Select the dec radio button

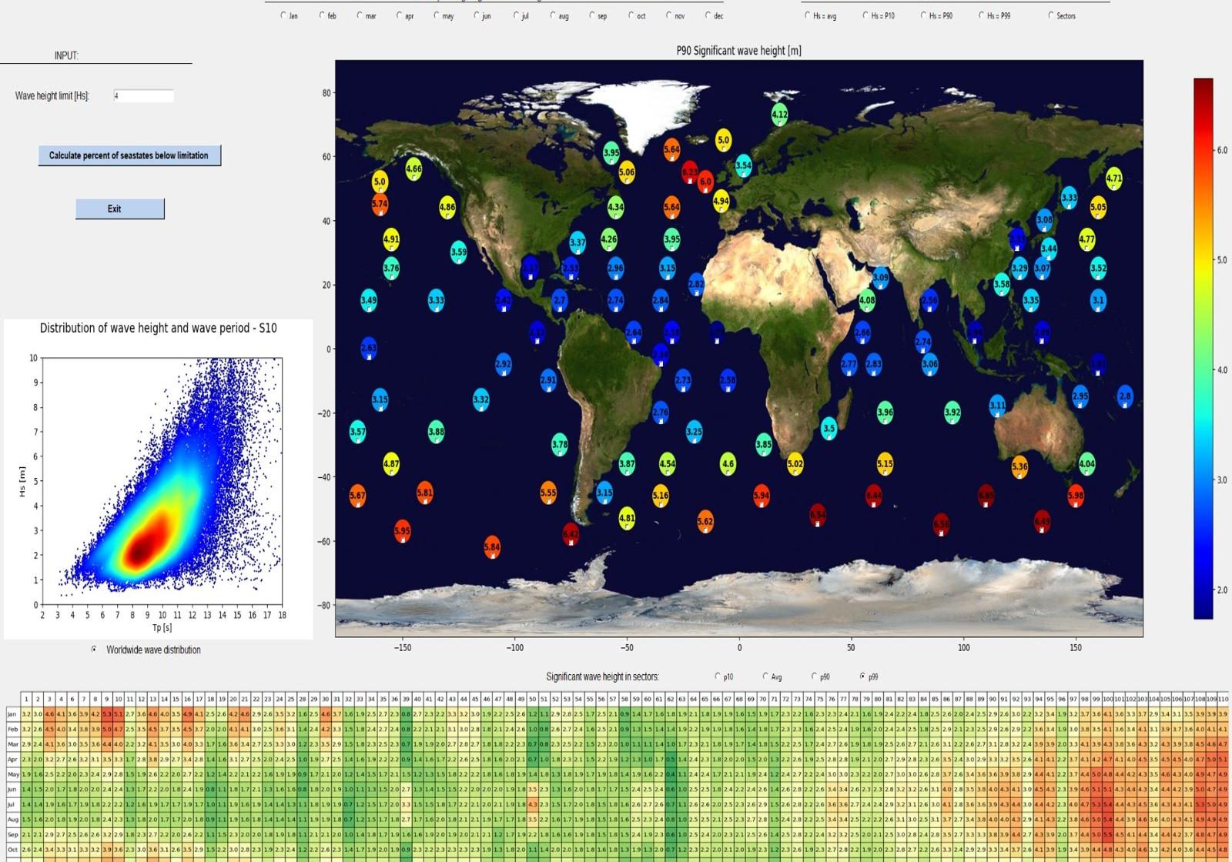(708, 15)
